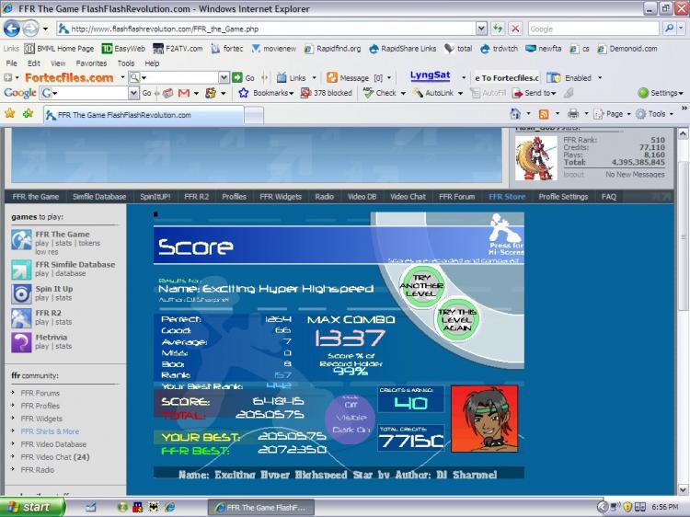Open the Favorites star icon in toolbar

[x=10, y=114]
